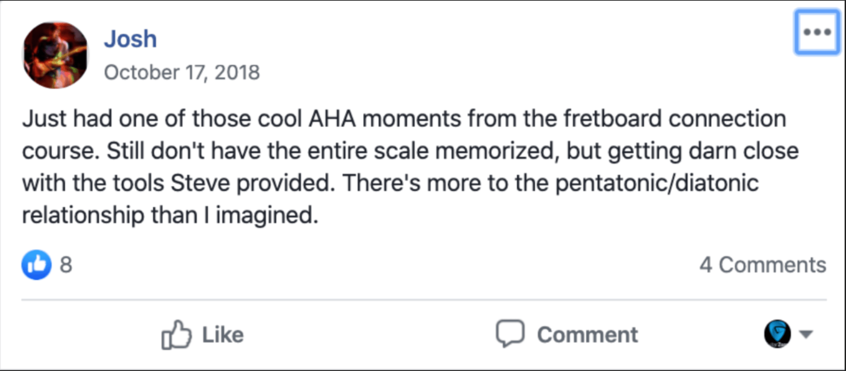View the 8 reactions count

click(x=66, y=265)
